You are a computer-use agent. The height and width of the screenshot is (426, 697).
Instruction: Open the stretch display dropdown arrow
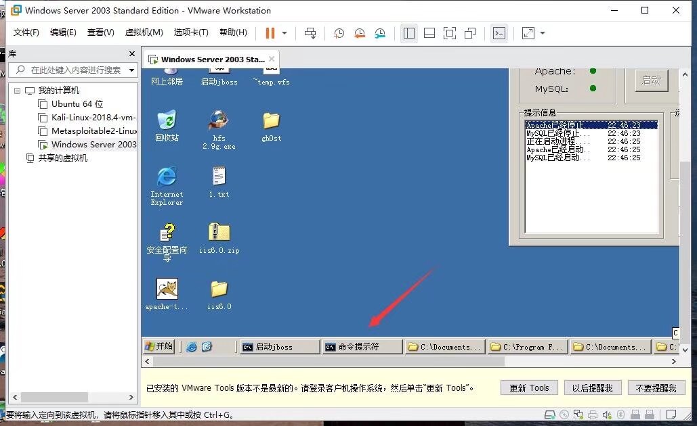click(x=543, y=33)
